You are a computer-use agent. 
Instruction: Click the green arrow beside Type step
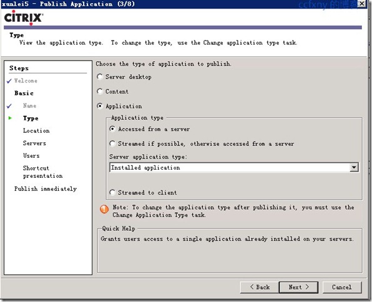point(10,118)
